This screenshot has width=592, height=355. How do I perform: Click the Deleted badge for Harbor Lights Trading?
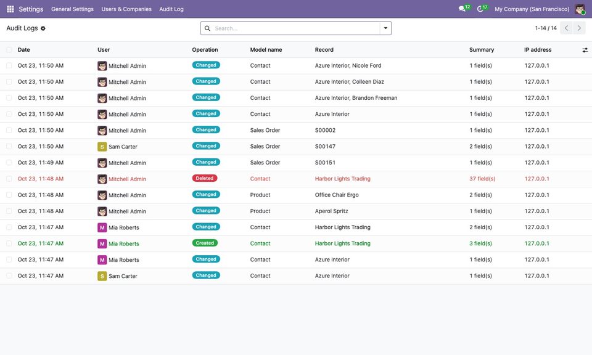pos(205,178)
